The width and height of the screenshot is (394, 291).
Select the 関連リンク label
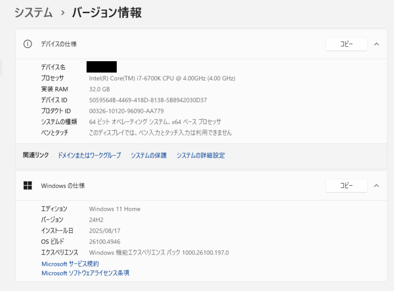tap(36, 155)
